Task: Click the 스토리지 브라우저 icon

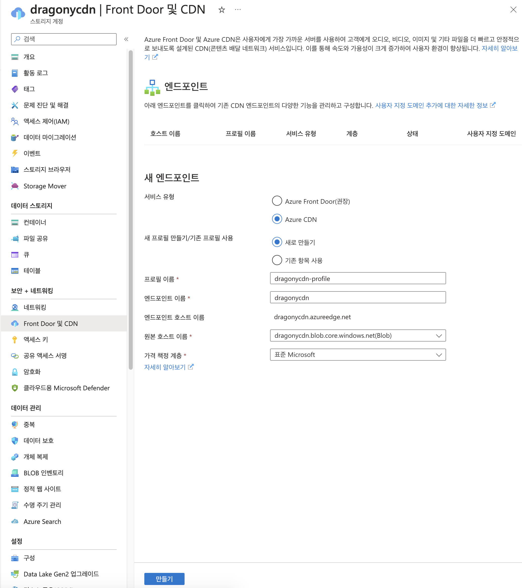Action: click(15, 170)
